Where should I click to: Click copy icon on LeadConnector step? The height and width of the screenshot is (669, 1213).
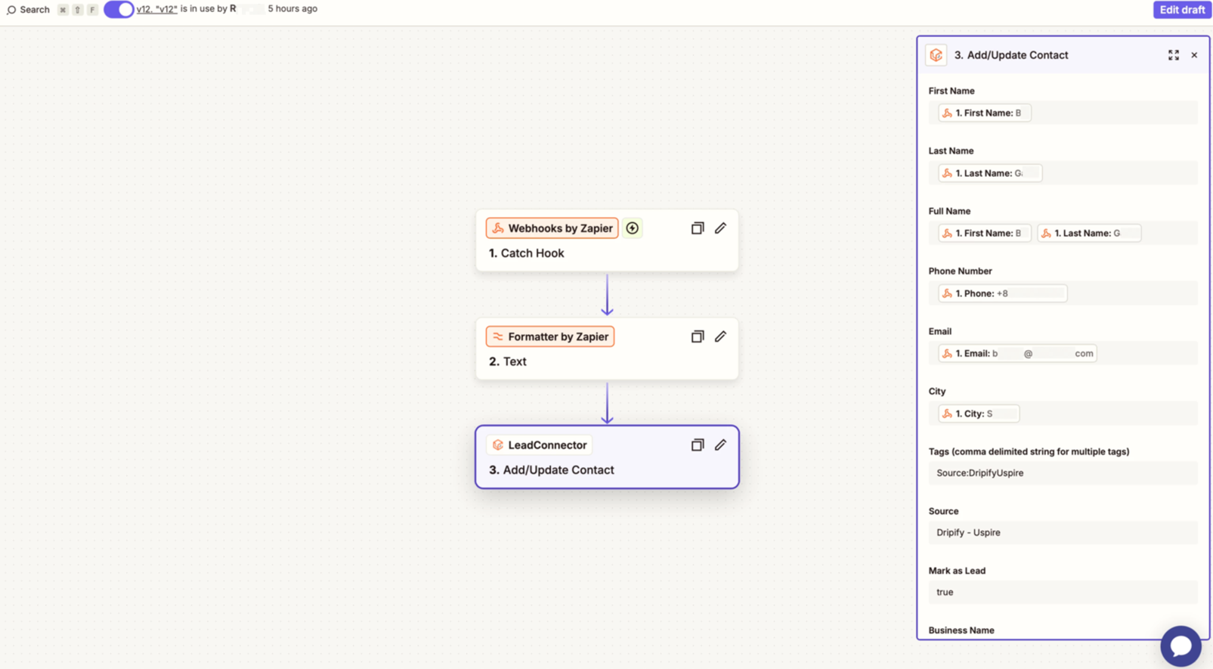pos(697,445)
